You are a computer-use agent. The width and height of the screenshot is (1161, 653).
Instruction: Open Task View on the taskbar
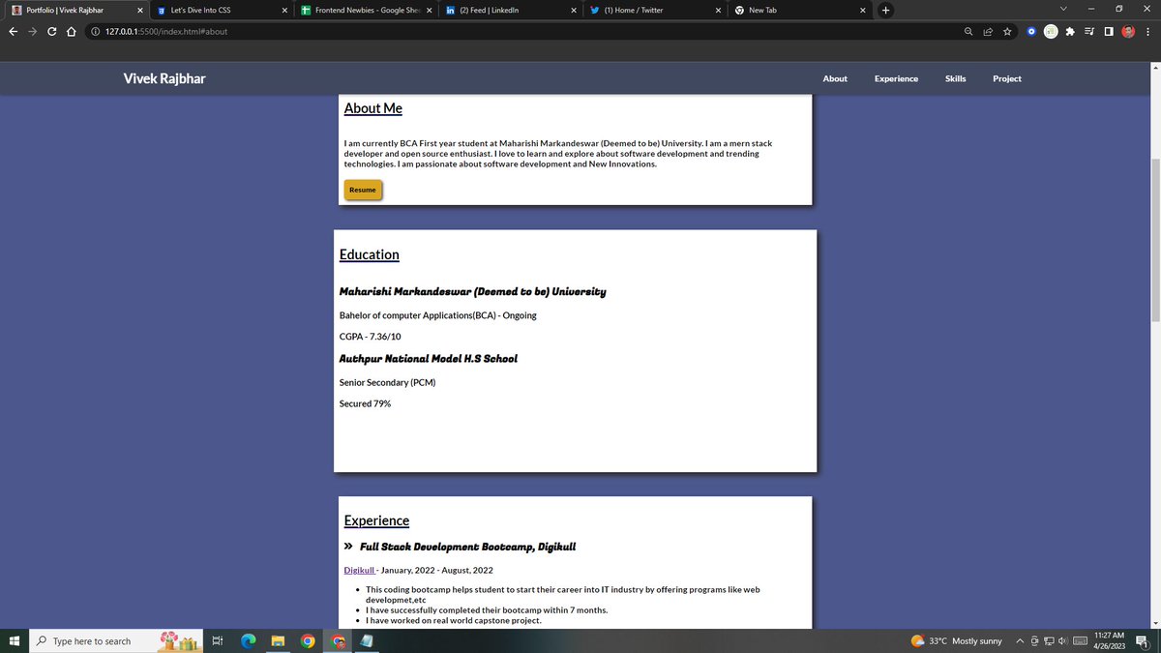tap(217, 640)
